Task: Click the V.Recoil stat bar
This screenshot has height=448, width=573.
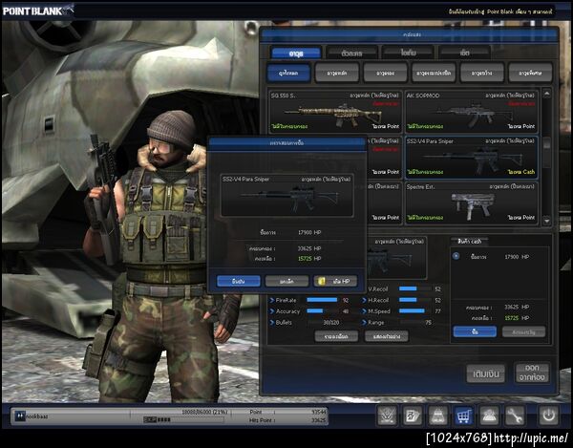Action: [414, 288]
